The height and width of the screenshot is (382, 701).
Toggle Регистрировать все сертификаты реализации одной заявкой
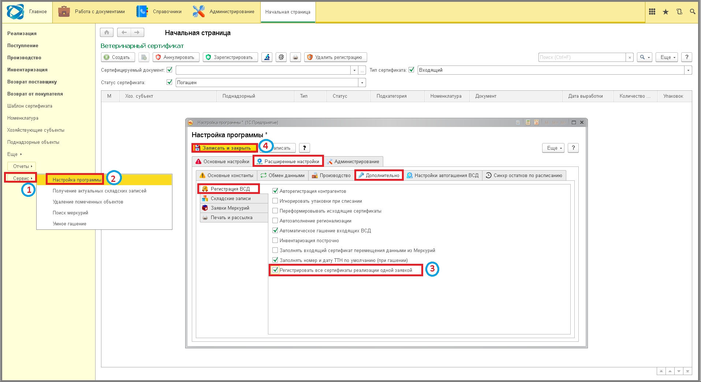click(x=275, y=270)
